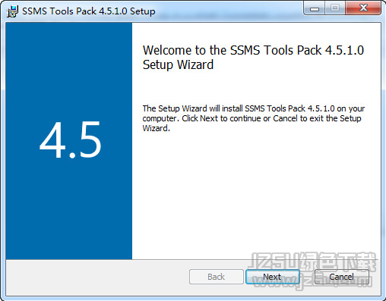
Task: Minimize the Setup window
Action: pyautogui.click(x=315, y=8)
